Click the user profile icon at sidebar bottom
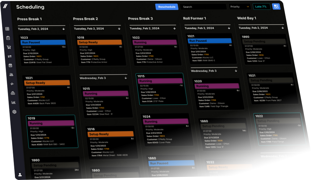 point(20,174)
